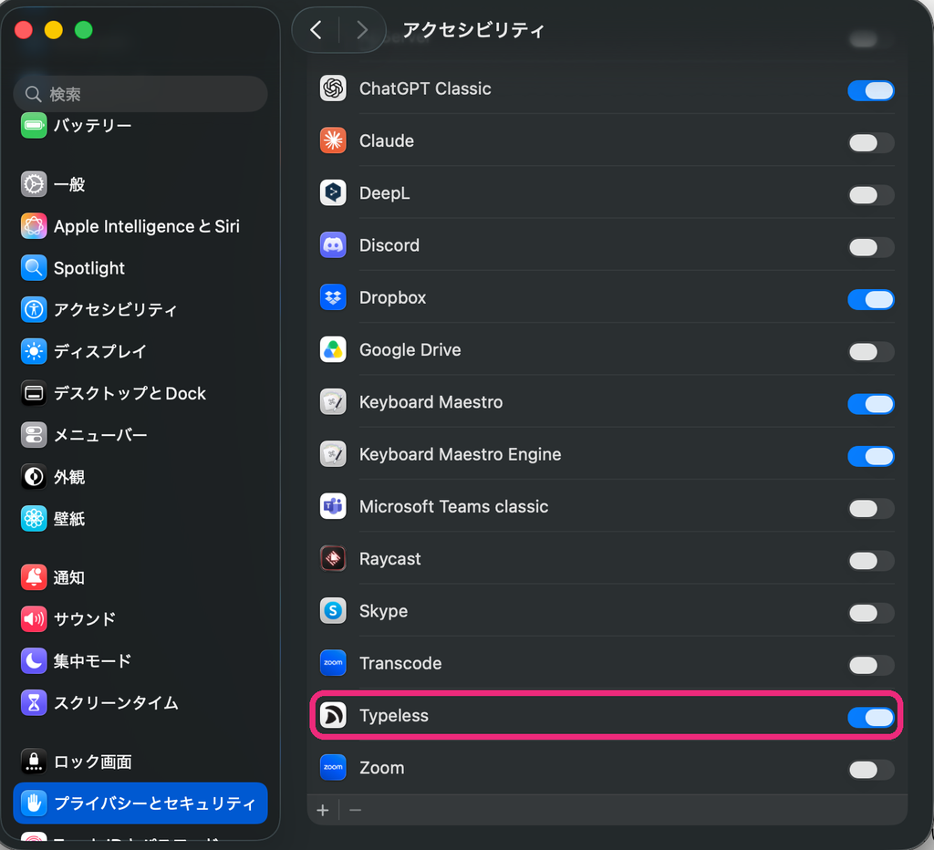Click the battery icon in sidebar
This screenshot has width=934, height=850.
[x=34, y=125]
